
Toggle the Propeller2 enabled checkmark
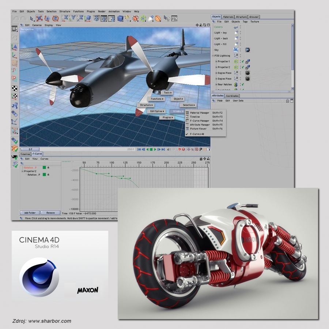click(x=243, y=67)
